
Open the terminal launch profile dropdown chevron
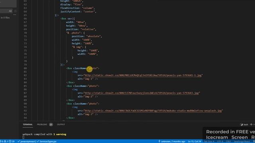[x=254, y=124]
